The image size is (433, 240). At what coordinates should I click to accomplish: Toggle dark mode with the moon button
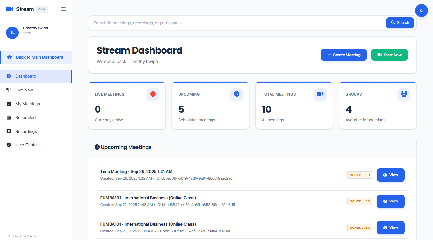point(421,11)
